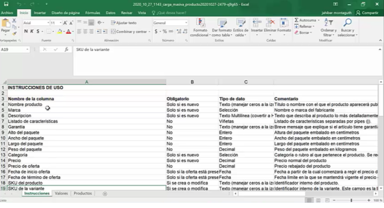
Task: Decrease font size with the small A icon
Action: tap(71, 23)
